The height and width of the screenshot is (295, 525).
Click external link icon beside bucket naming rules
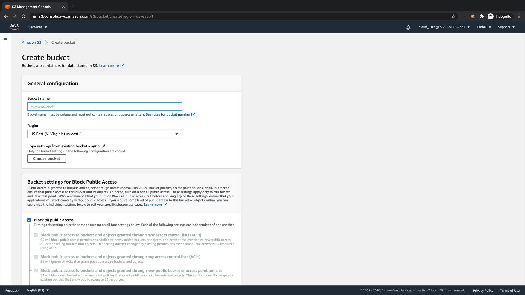193,114
